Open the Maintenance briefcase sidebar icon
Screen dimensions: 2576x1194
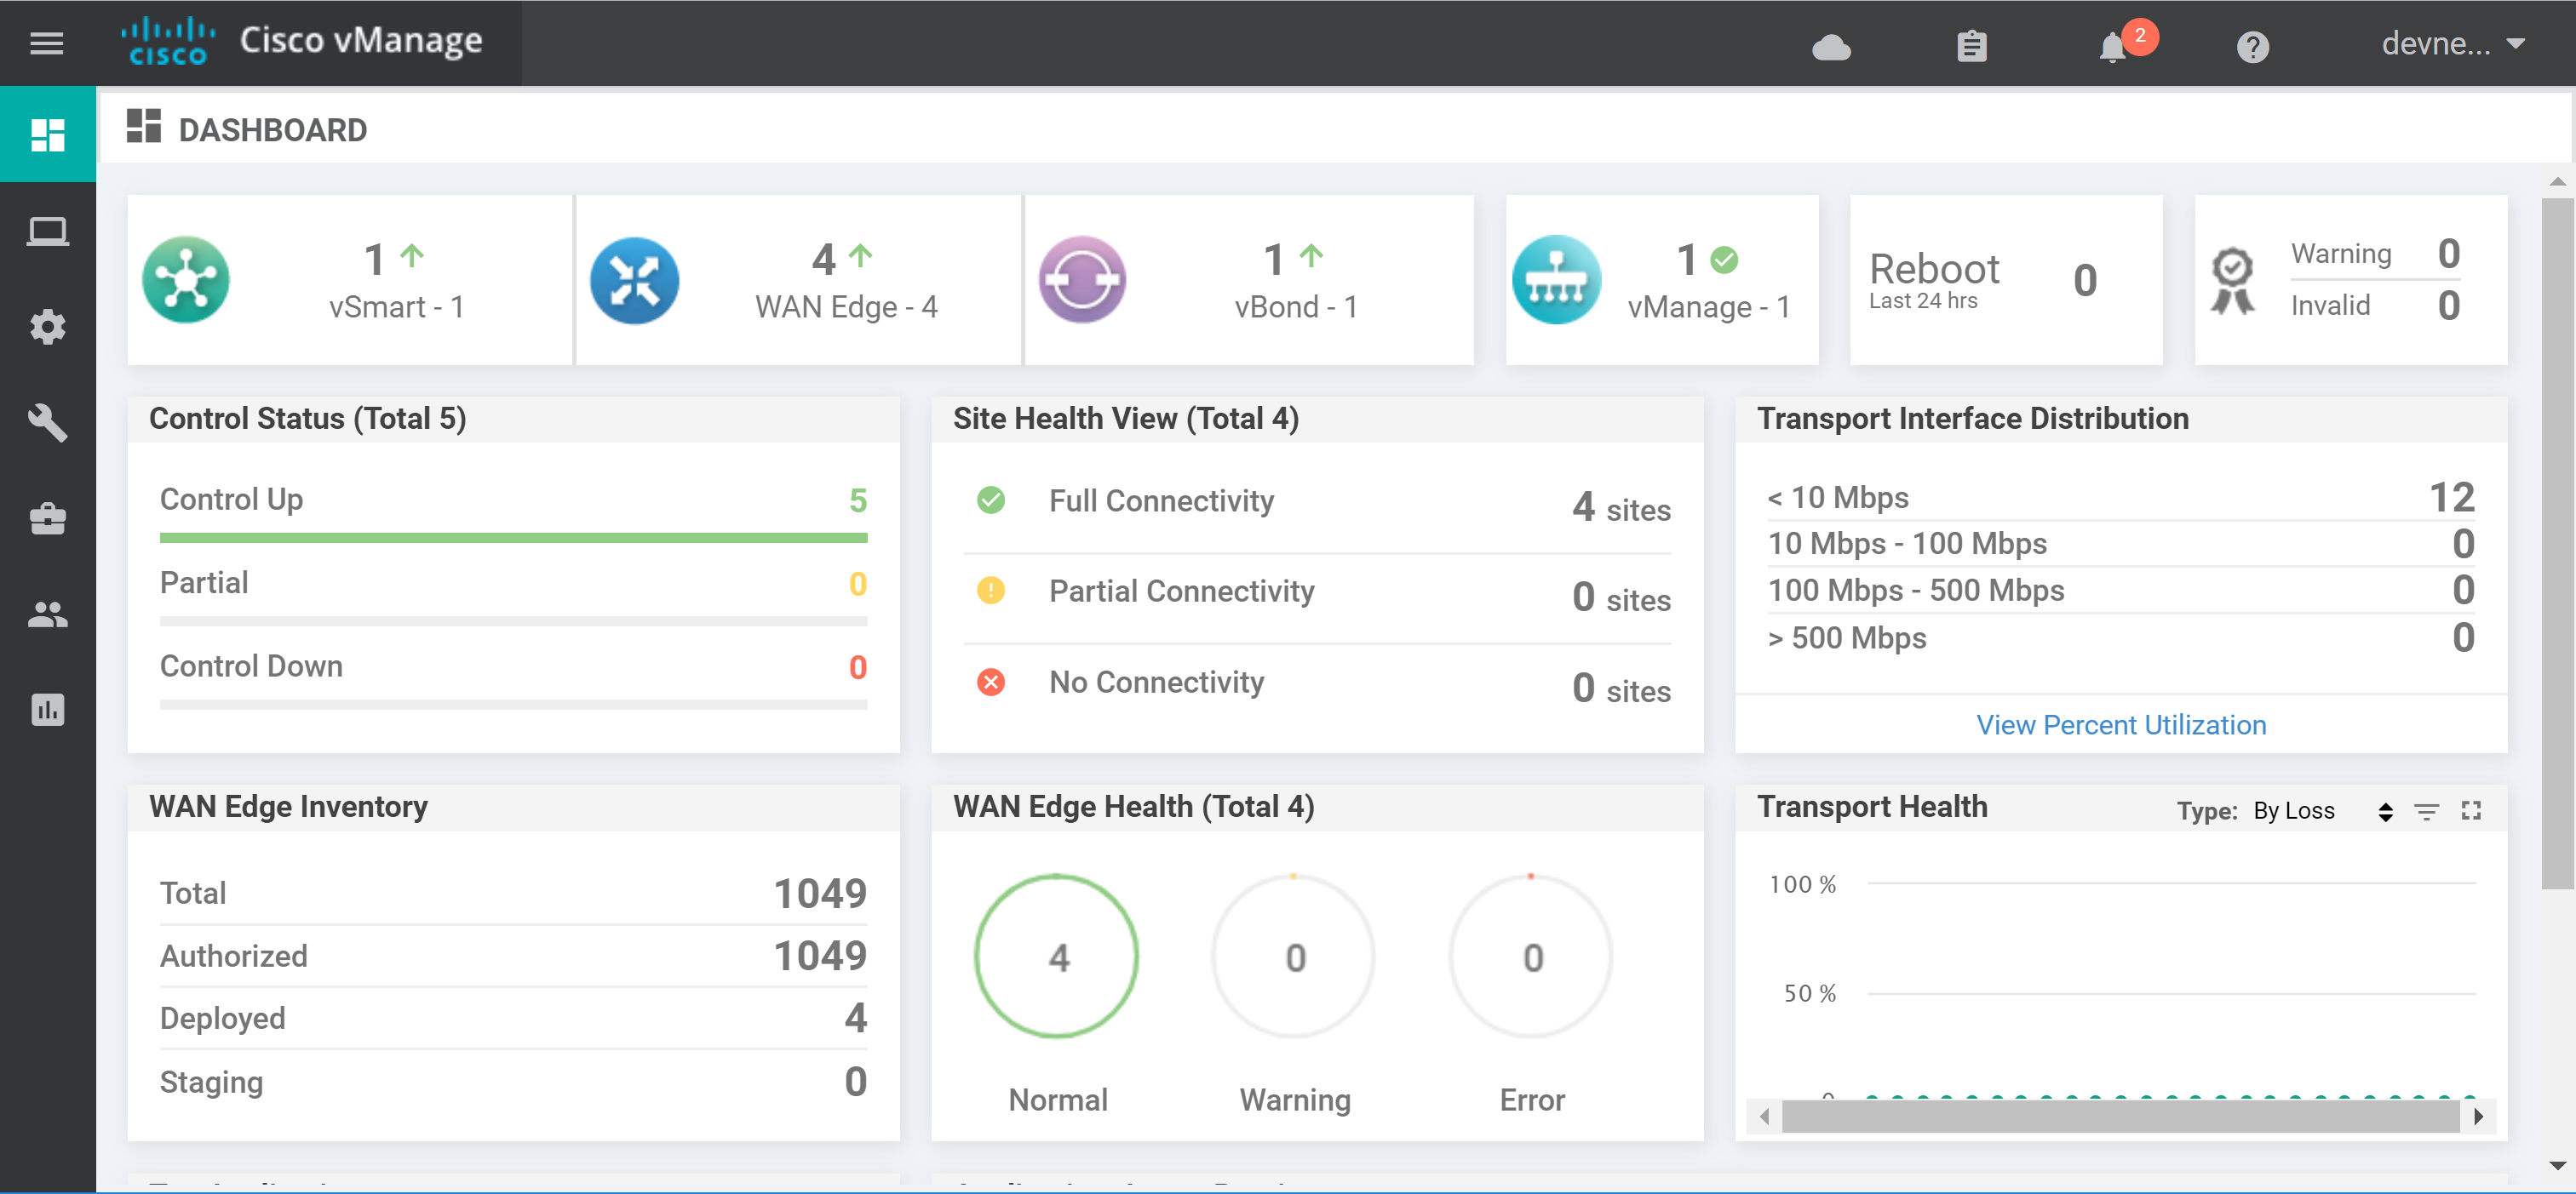point(48,517)
